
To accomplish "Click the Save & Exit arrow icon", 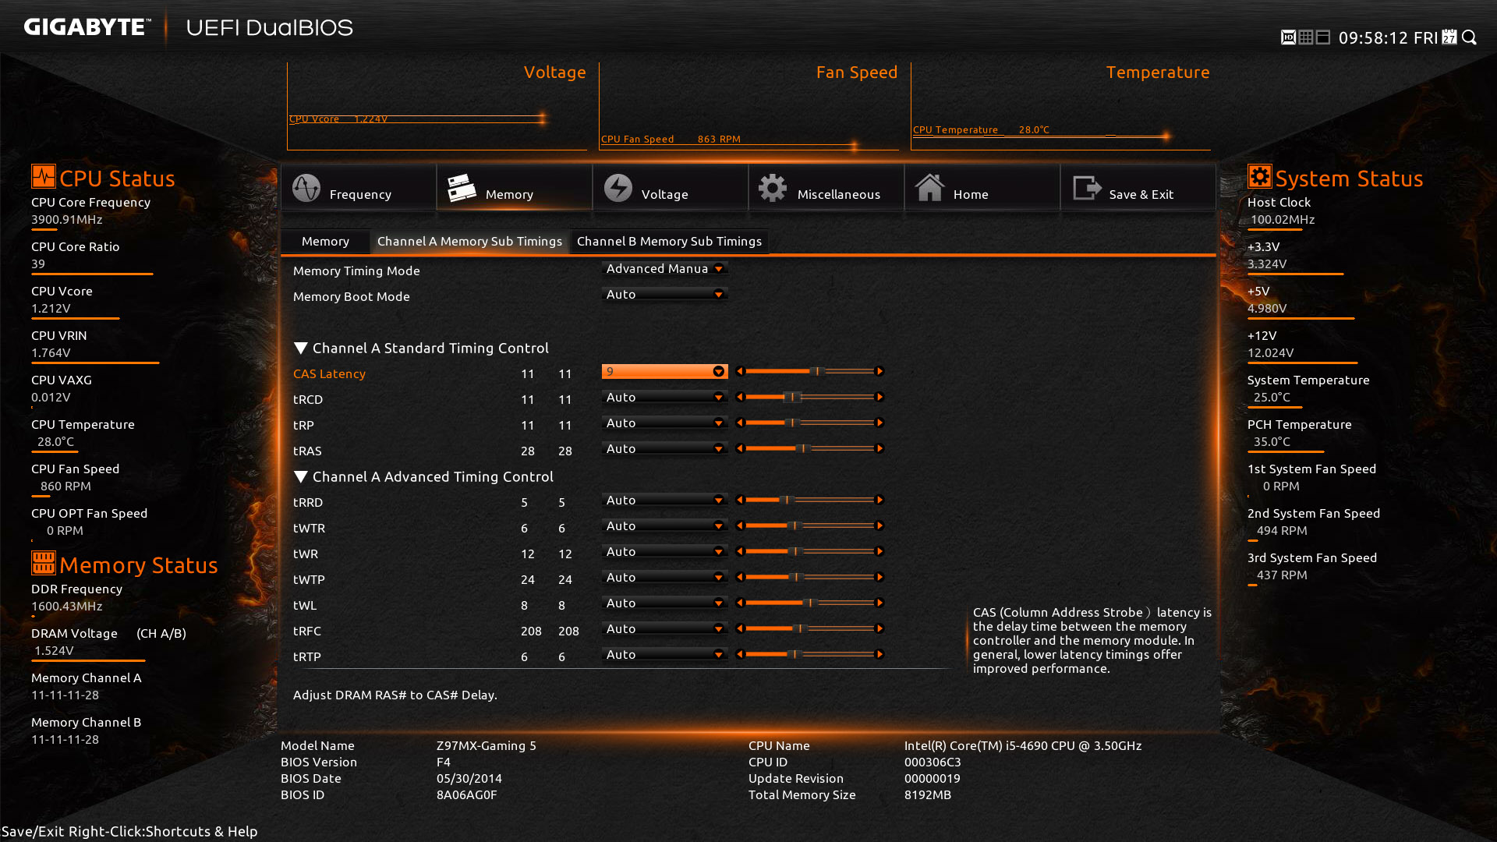I will point(1086,188).
